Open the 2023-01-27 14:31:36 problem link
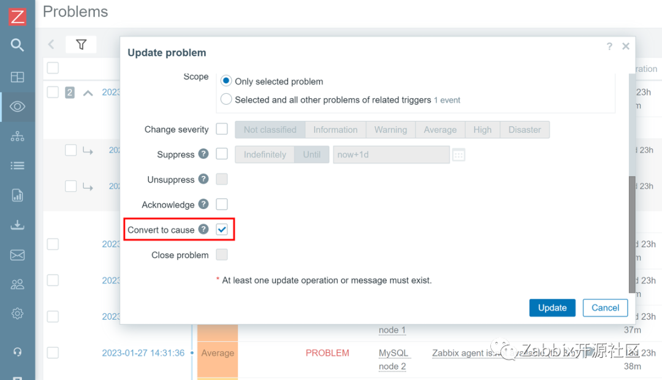Screen dimensions: 662x380 pyautogui.click(x=143, y=353)
